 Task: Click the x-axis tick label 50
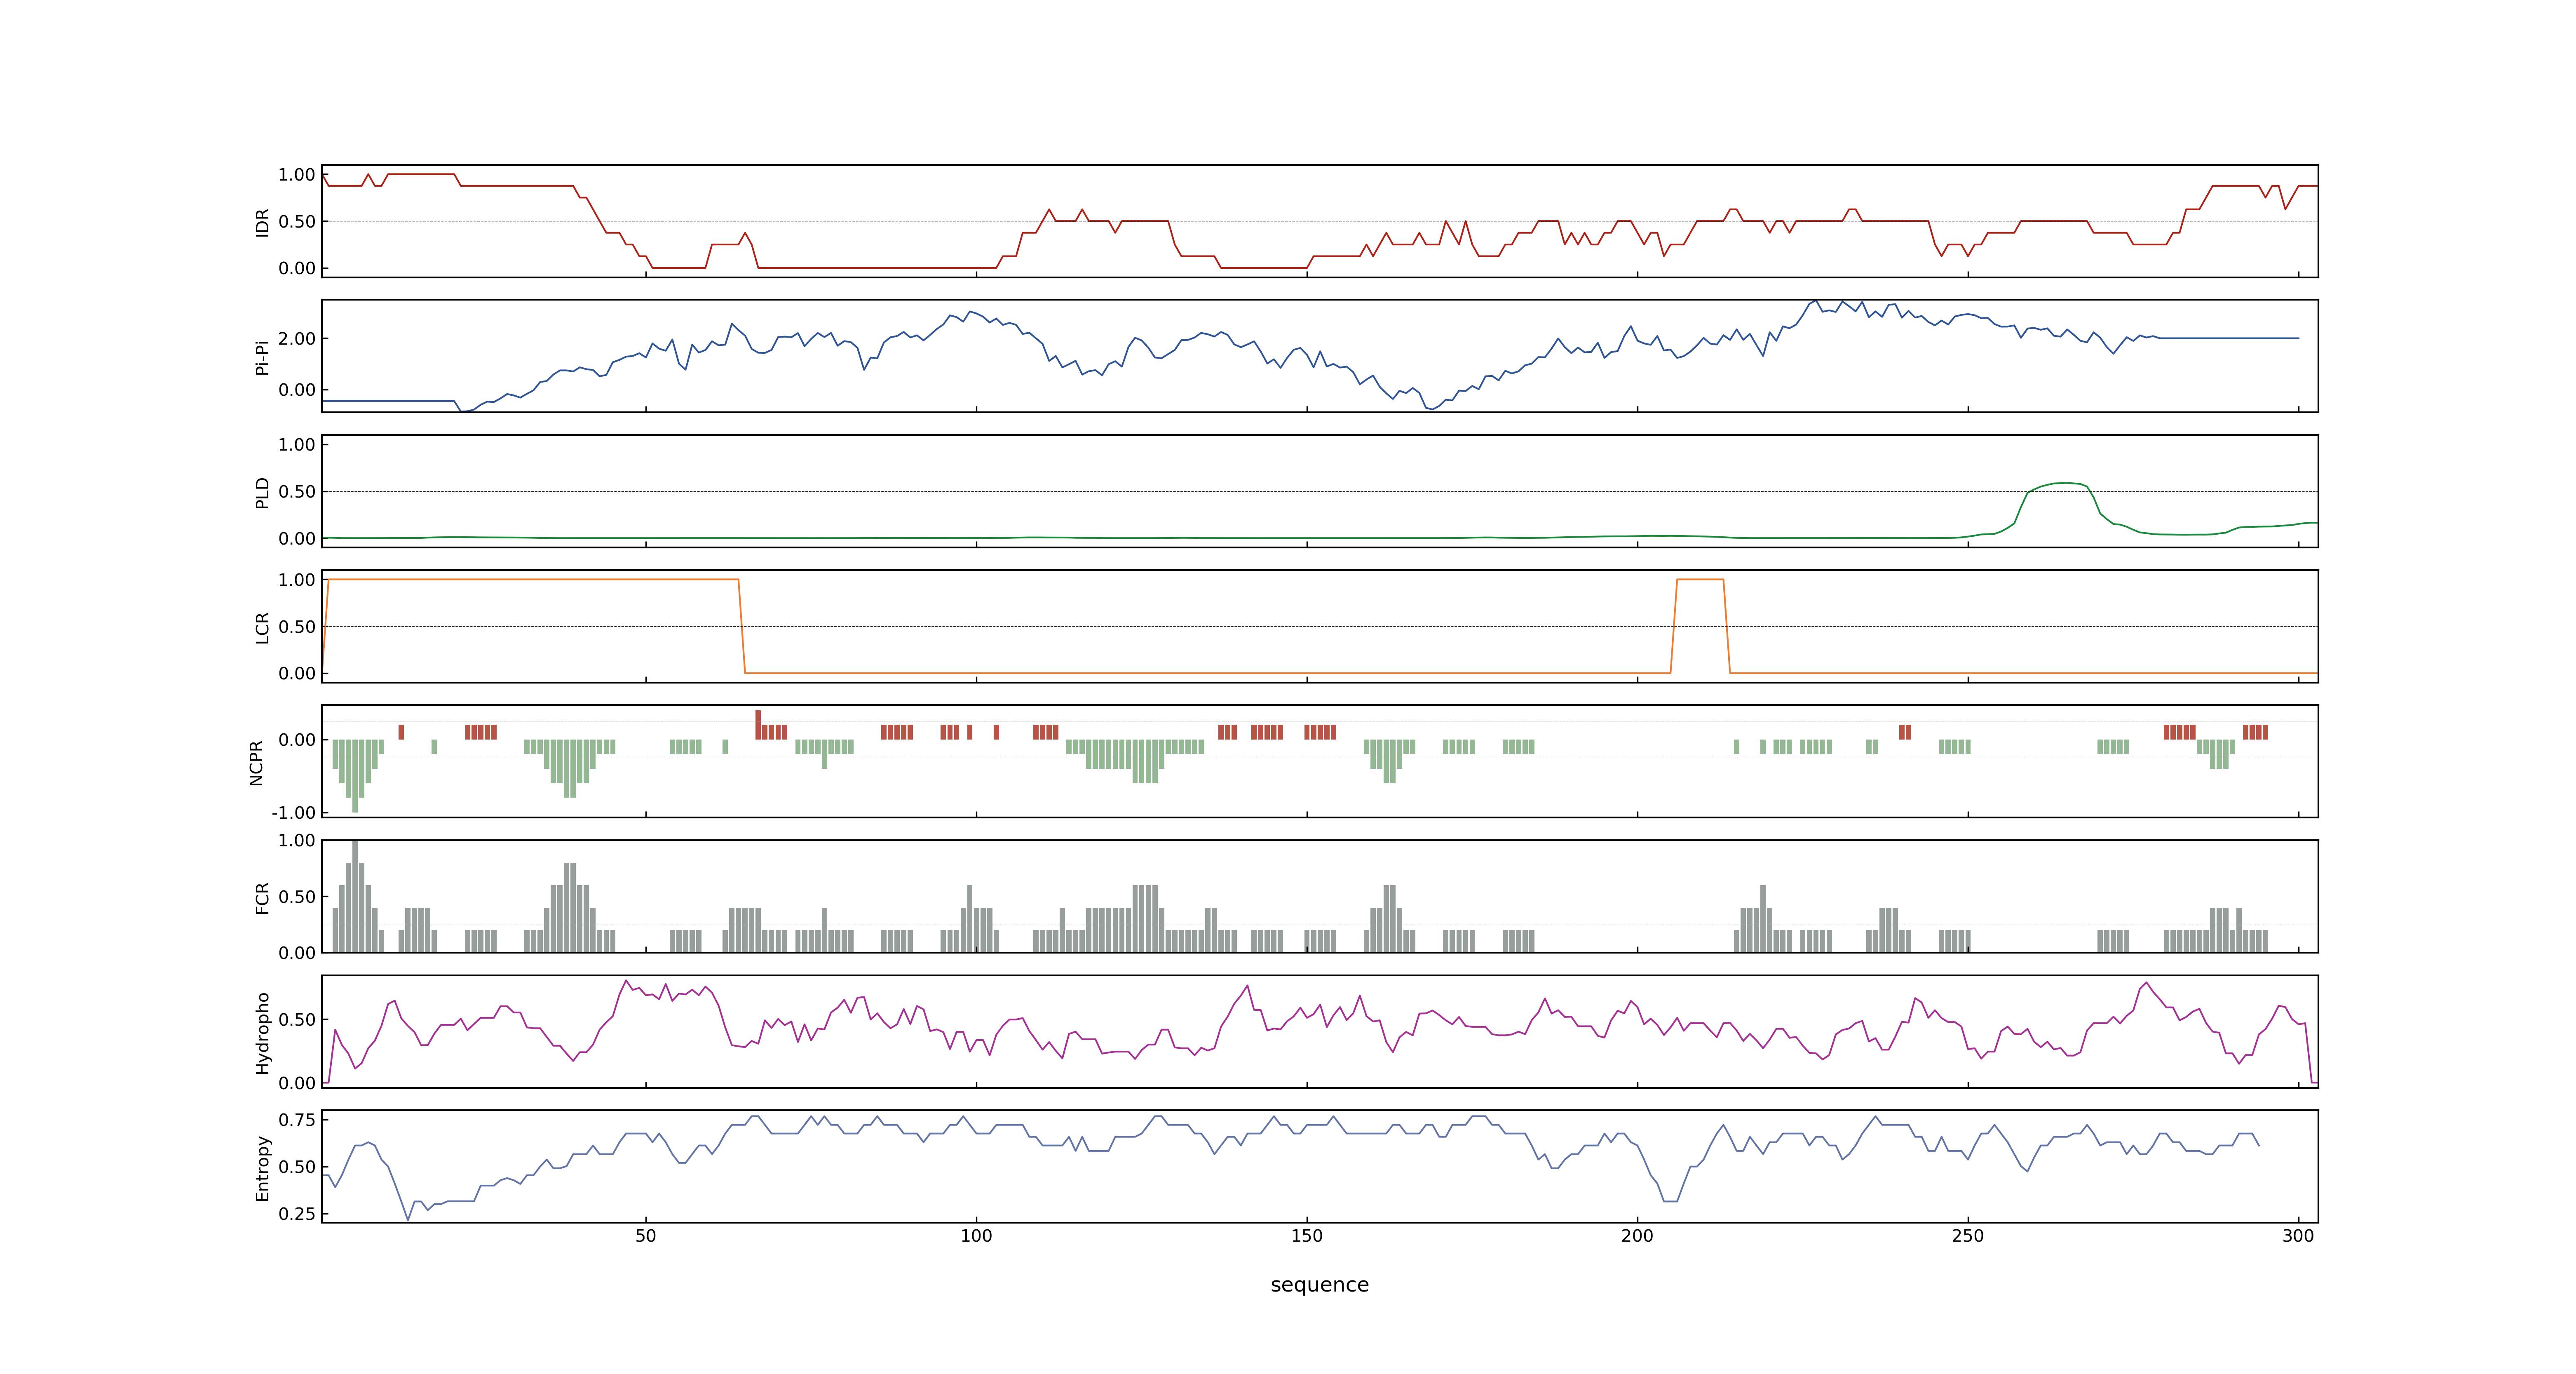pyautogui.click(x=646, y=1235)
